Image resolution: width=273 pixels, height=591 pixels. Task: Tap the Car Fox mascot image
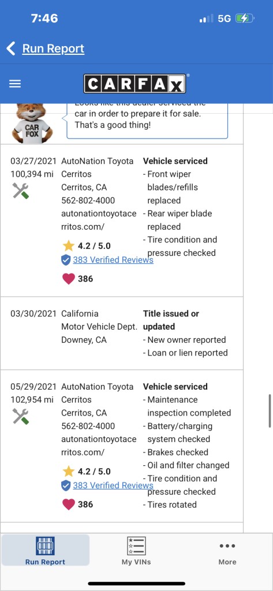coord(32,123)
